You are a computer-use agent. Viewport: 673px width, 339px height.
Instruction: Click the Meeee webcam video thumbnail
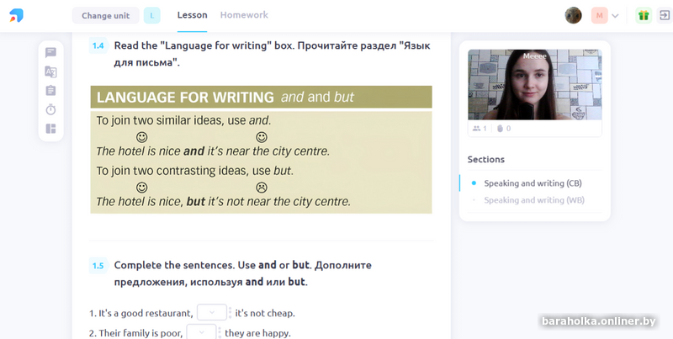(x=535, y=84)
